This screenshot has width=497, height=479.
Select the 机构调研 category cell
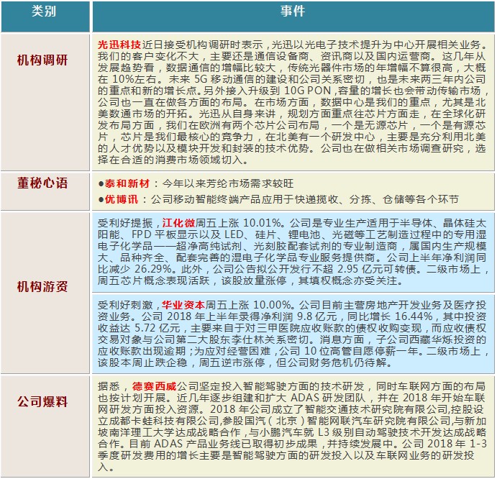pos(45,102)
